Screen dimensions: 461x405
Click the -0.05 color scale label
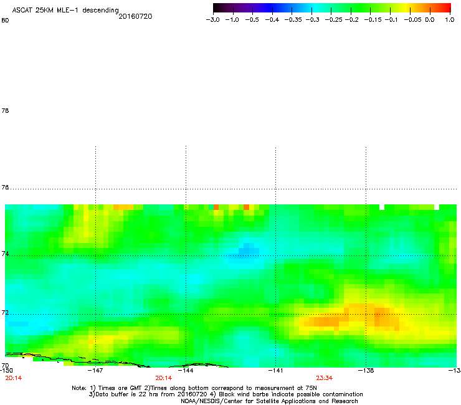[x=412, y=20]
